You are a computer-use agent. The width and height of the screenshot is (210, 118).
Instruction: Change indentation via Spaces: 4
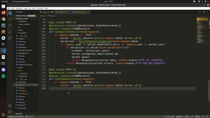click(x=179, y=117)
